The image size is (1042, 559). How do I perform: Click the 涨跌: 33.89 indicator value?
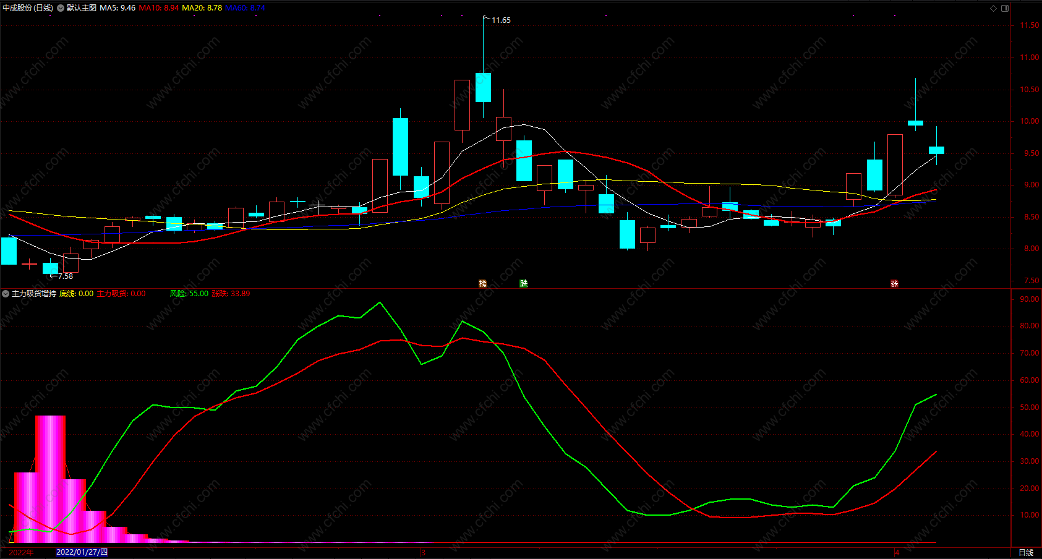click(231, 294)
